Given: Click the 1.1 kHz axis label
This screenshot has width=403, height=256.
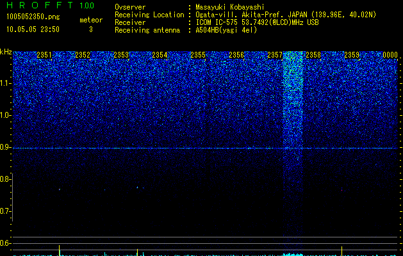Looking at the screenshot, I should coord(6,83).
